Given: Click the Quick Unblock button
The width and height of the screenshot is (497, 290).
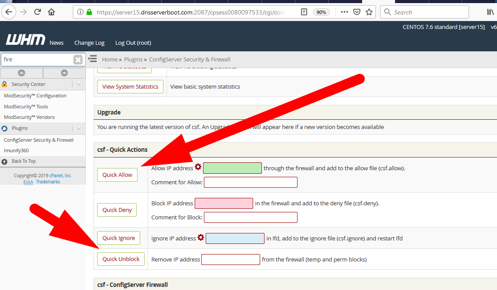Looking at the screenshot, I should coord(121,259).
